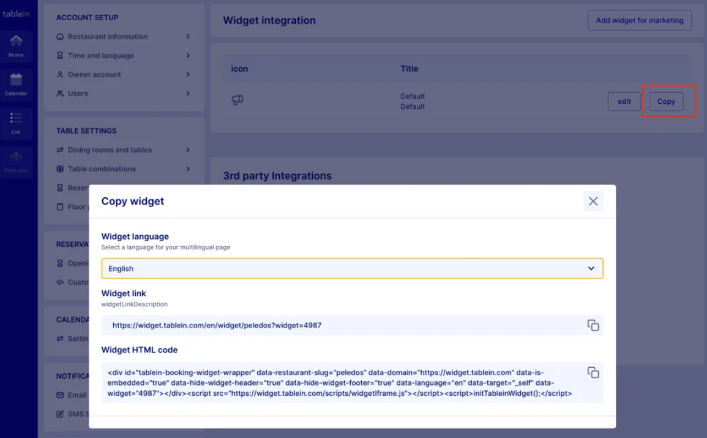
Task: Click the Copy widget dialog title
Action: tap(133, 201)
